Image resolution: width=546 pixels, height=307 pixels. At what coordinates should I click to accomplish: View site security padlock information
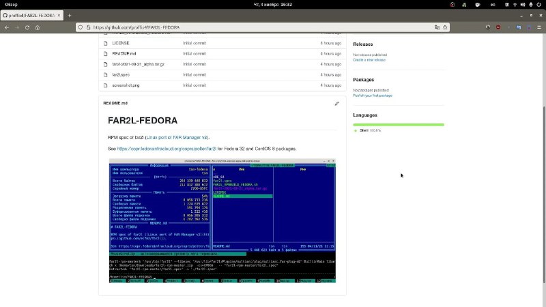[88, 27]
